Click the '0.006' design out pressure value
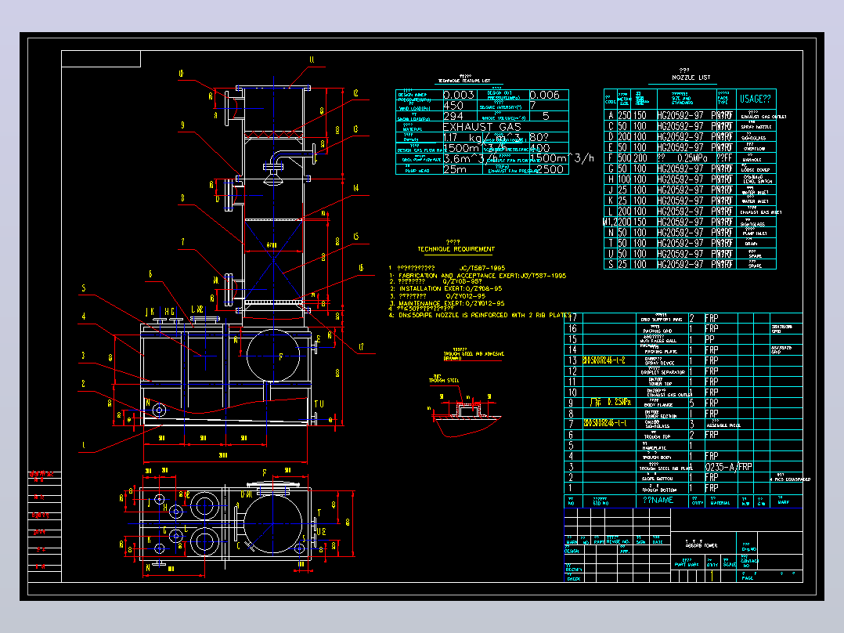The image size is (844, 633). click(x=545, y=95)
